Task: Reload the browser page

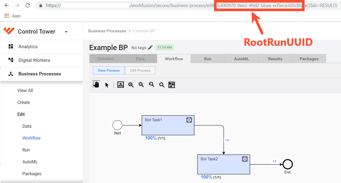Action: tap(27, 5)
